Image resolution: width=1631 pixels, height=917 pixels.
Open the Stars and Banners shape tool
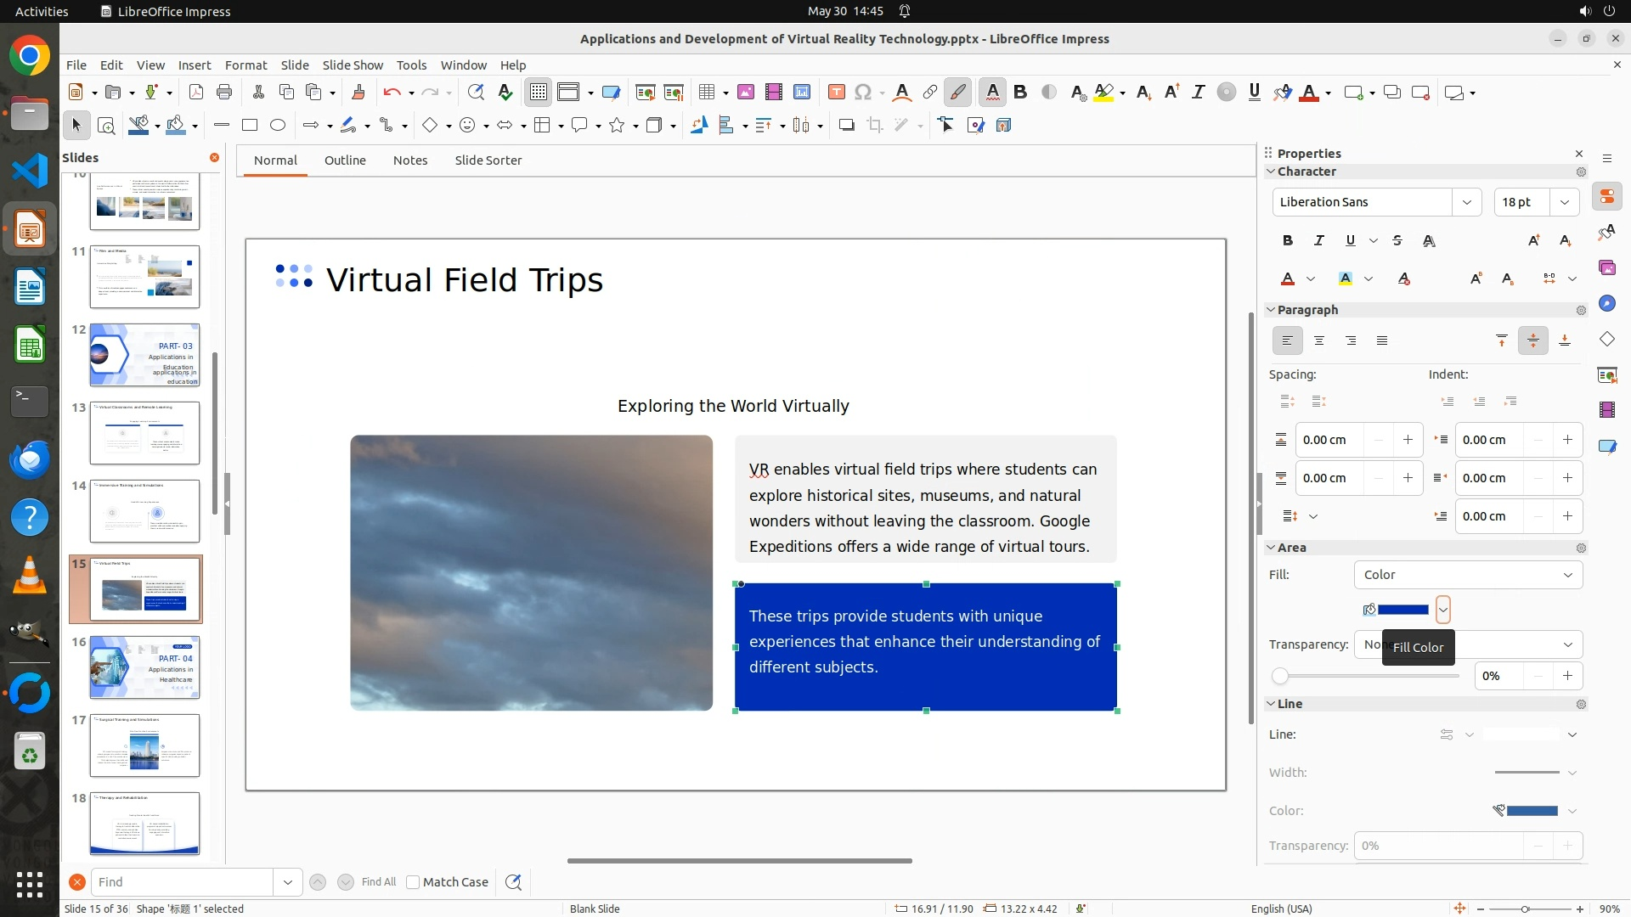(618, 126)
